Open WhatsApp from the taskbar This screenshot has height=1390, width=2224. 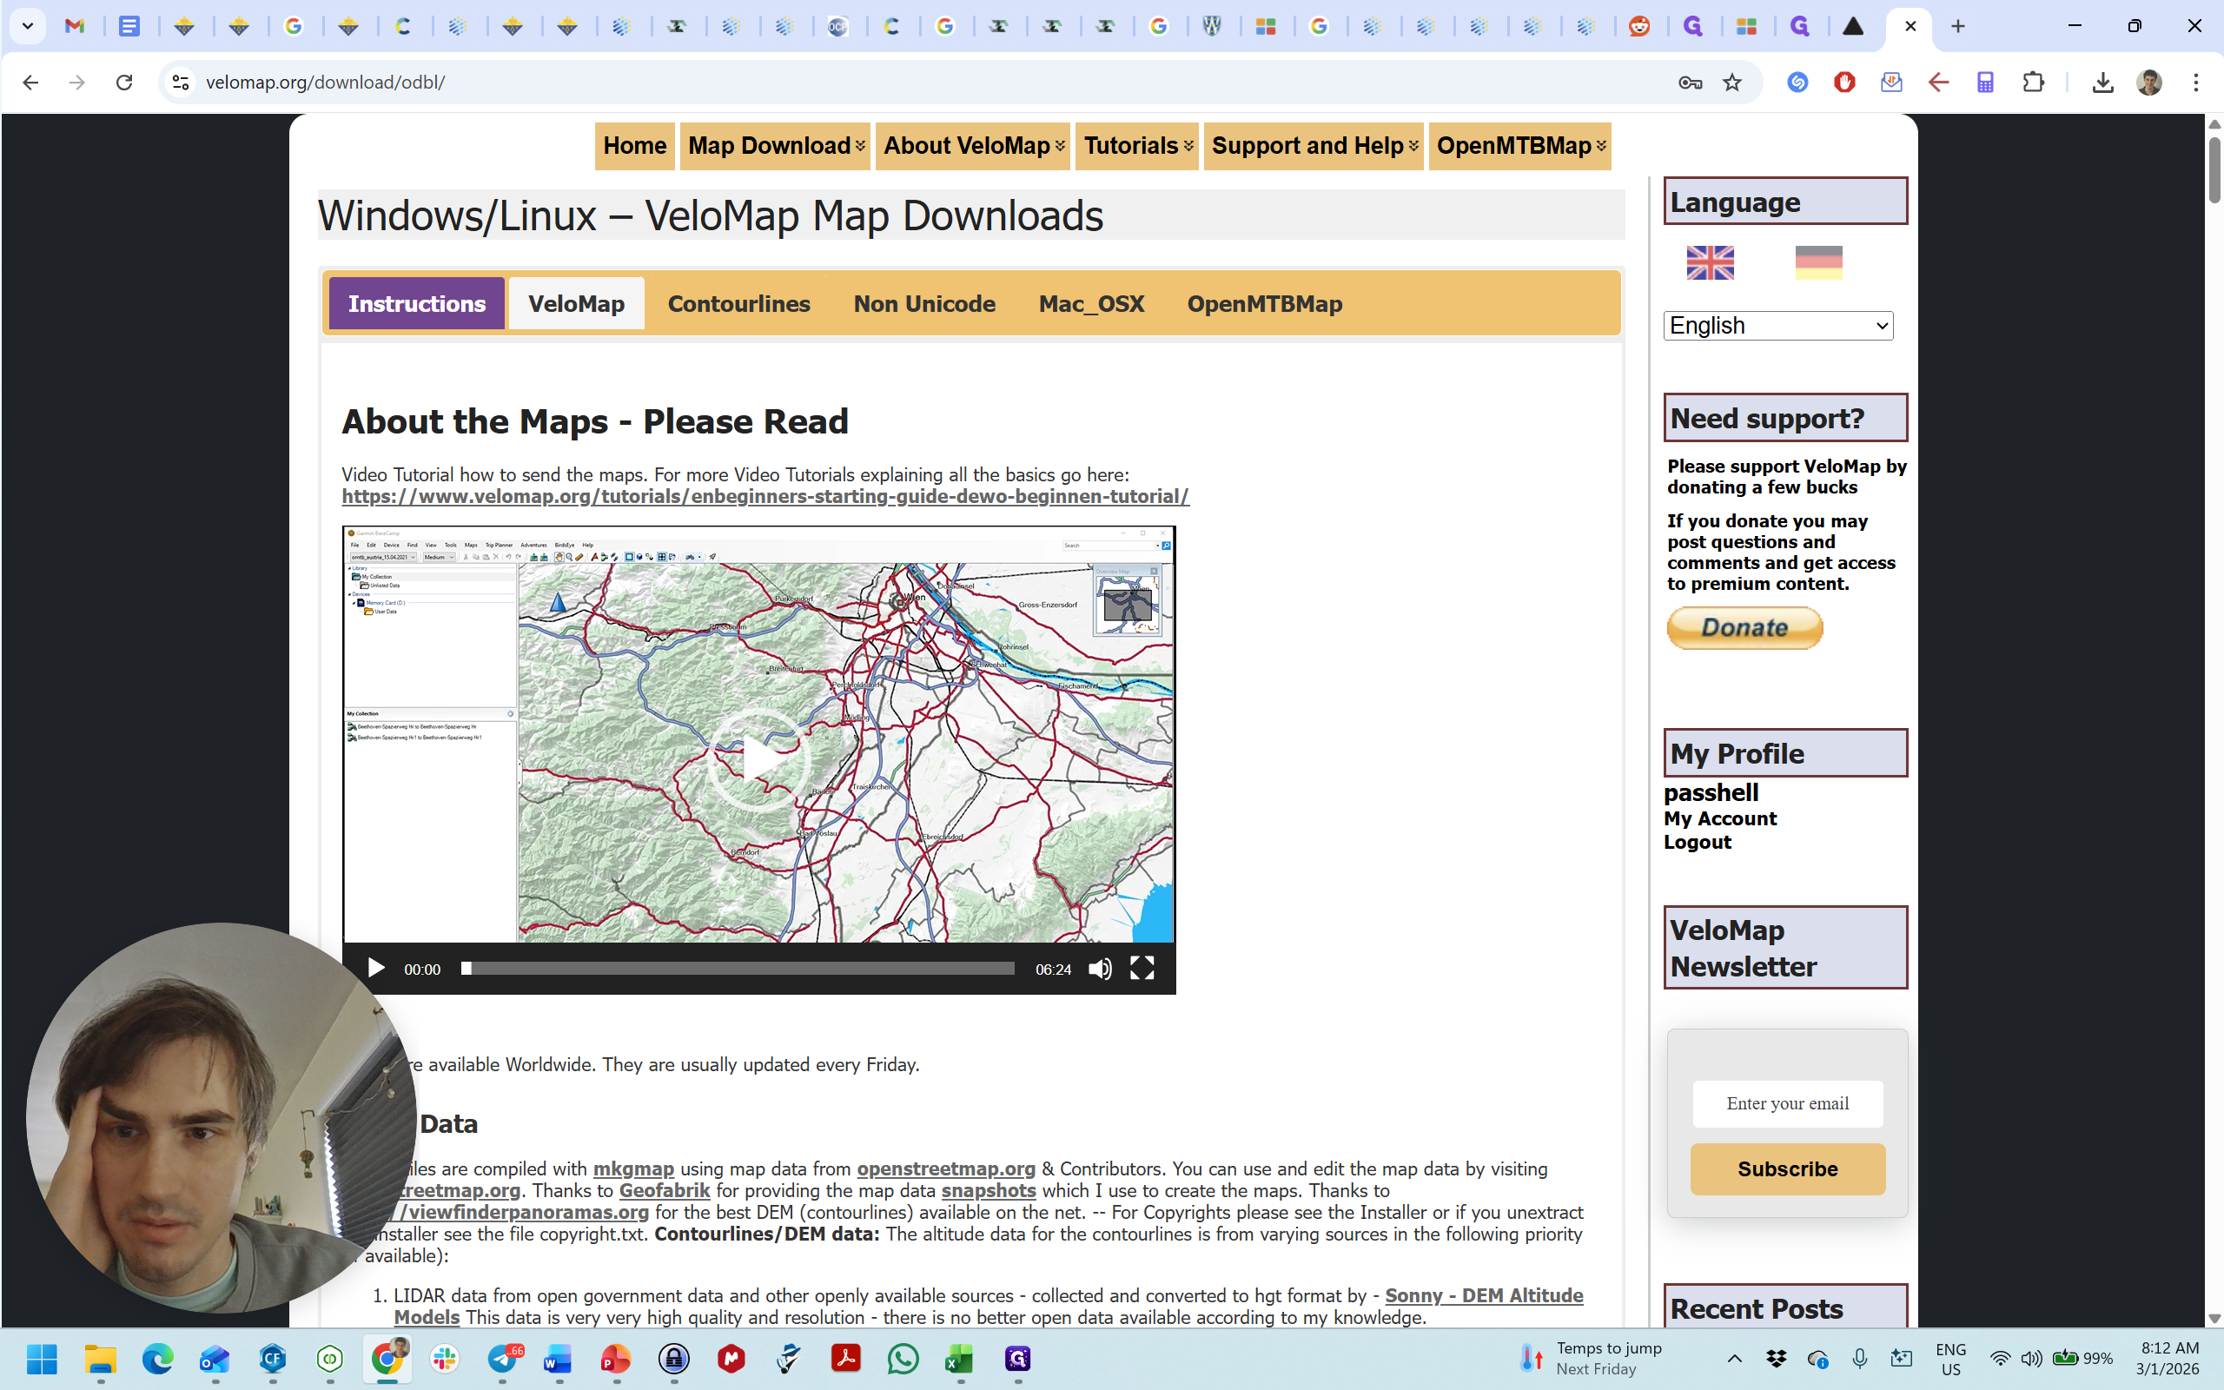tap(903, 1359)
